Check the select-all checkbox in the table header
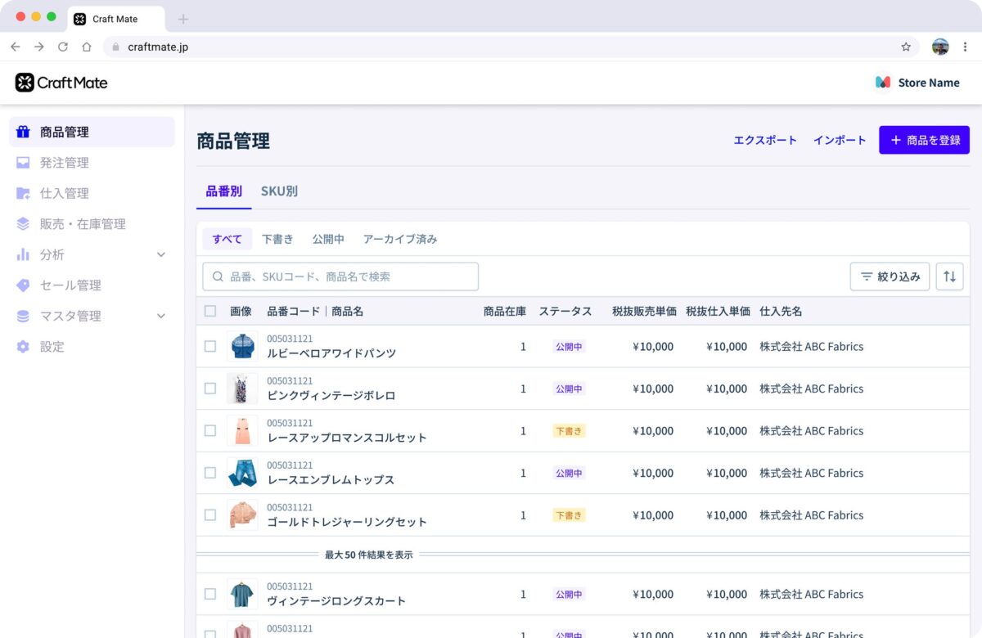This screenshot has height=638, width=982. point(209,311)
